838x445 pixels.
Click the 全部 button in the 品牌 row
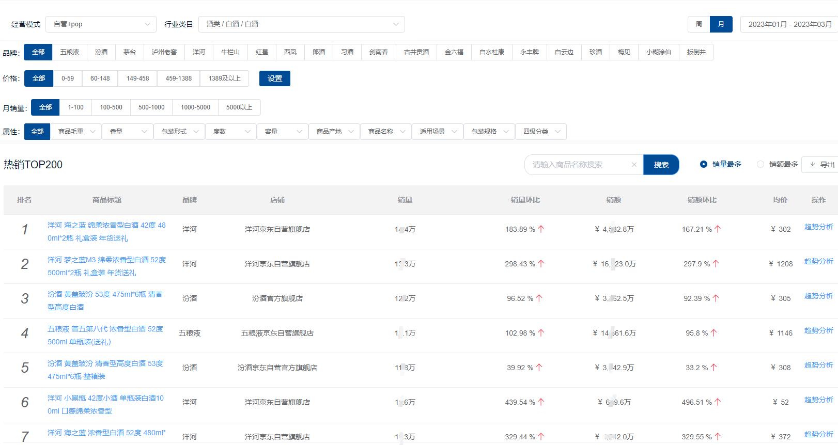38,52
